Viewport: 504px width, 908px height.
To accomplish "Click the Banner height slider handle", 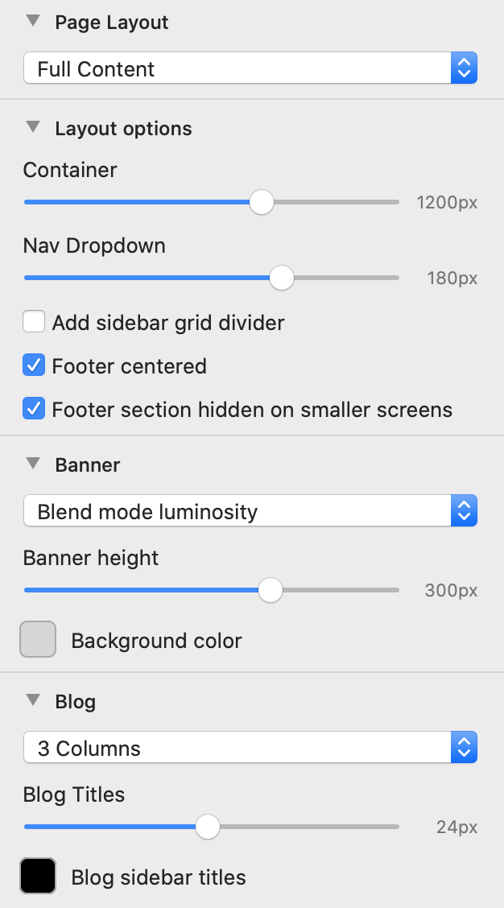I will [x=271, y=590].
